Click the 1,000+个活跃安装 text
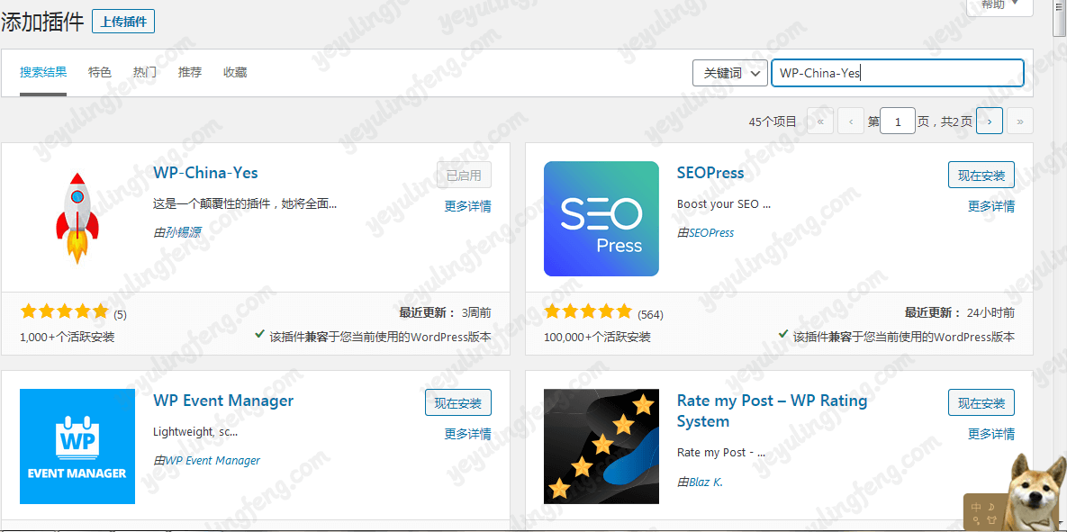Screen dimensions: 1067x532 (68, 337)
